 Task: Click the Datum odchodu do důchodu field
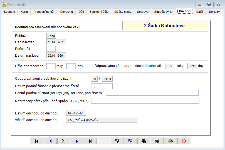click(x=76, y=113)
